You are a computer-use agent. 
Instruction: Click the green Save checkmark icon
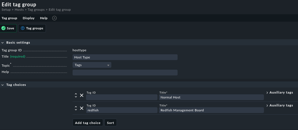[x=4, y=28]
